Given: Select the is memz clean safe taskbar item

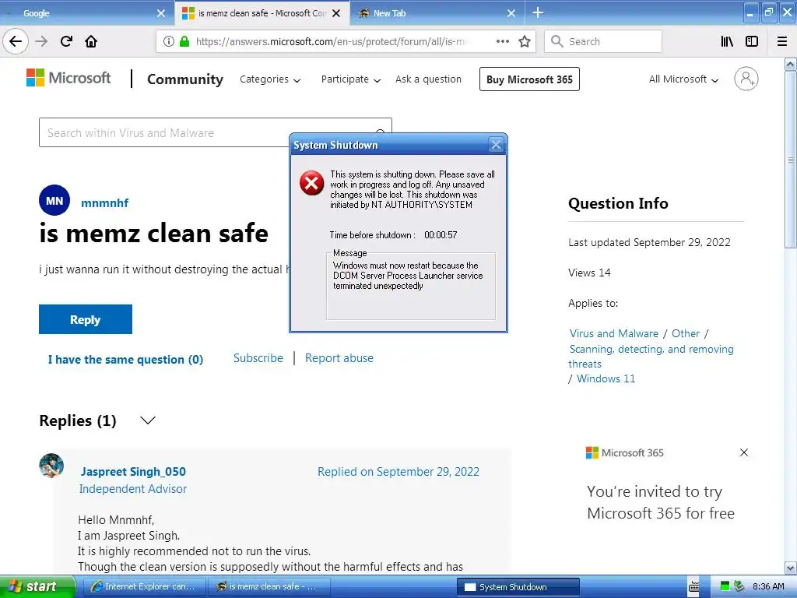Looking at the screenshot, I should tap(269, 587).
